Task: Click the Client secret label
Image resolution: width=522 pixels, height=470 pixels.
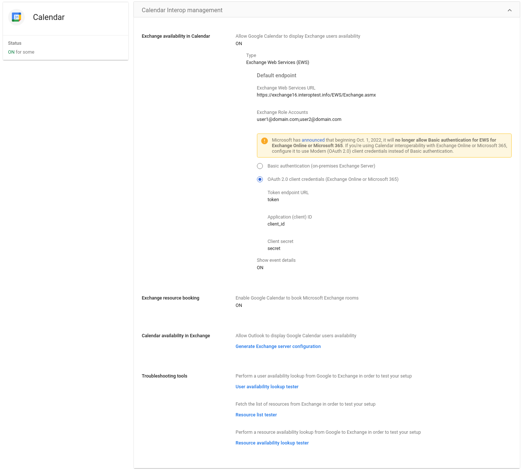Action: 280,241
